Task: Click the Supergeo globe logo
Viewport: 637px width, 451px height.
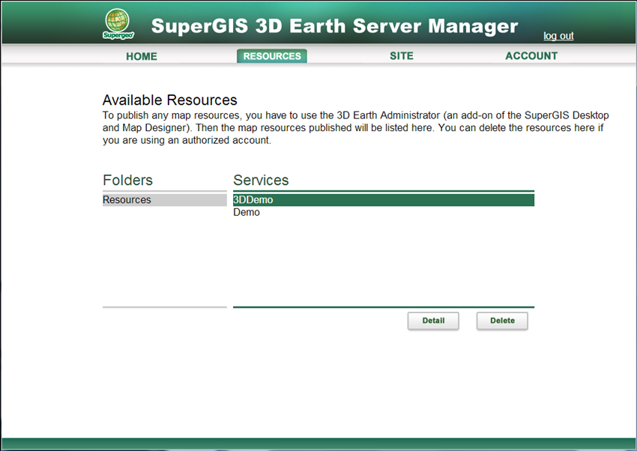Action: click(118, 25)
